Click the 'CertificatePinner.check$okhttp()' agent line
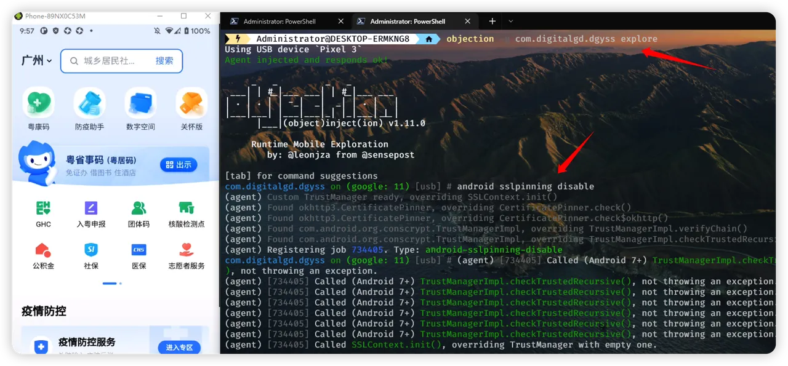Image resolution: width=788 pixels, height=366 pixels. tap(446, 218)
